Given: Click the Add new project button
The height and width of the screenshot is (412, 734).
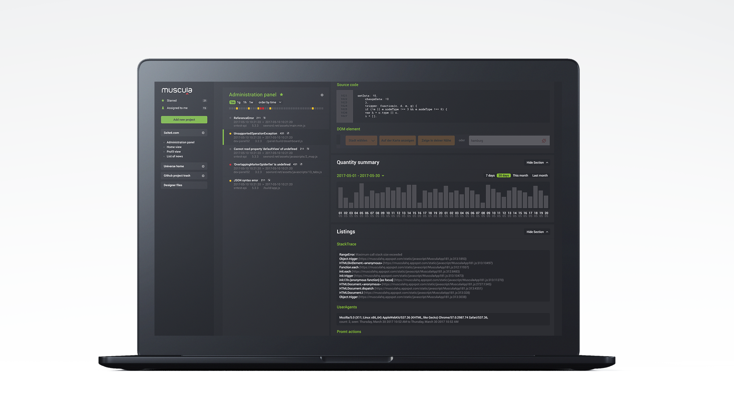Looking at the screenshot, I should pos(184,120).
